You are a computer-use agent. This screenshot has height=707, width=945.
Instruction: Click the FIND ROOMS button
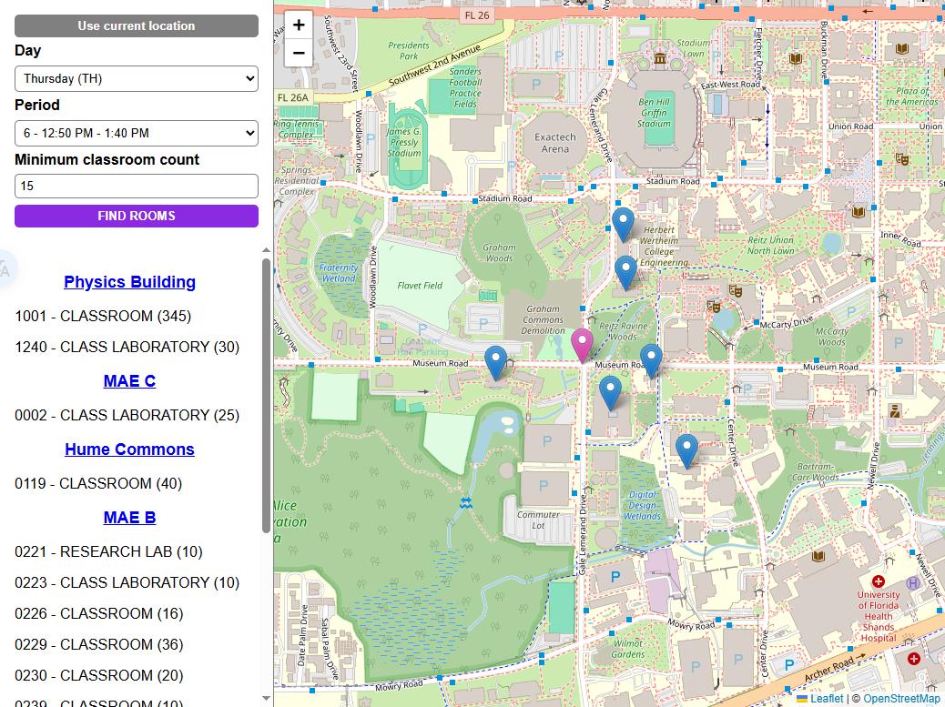click(x=137, y=217)
